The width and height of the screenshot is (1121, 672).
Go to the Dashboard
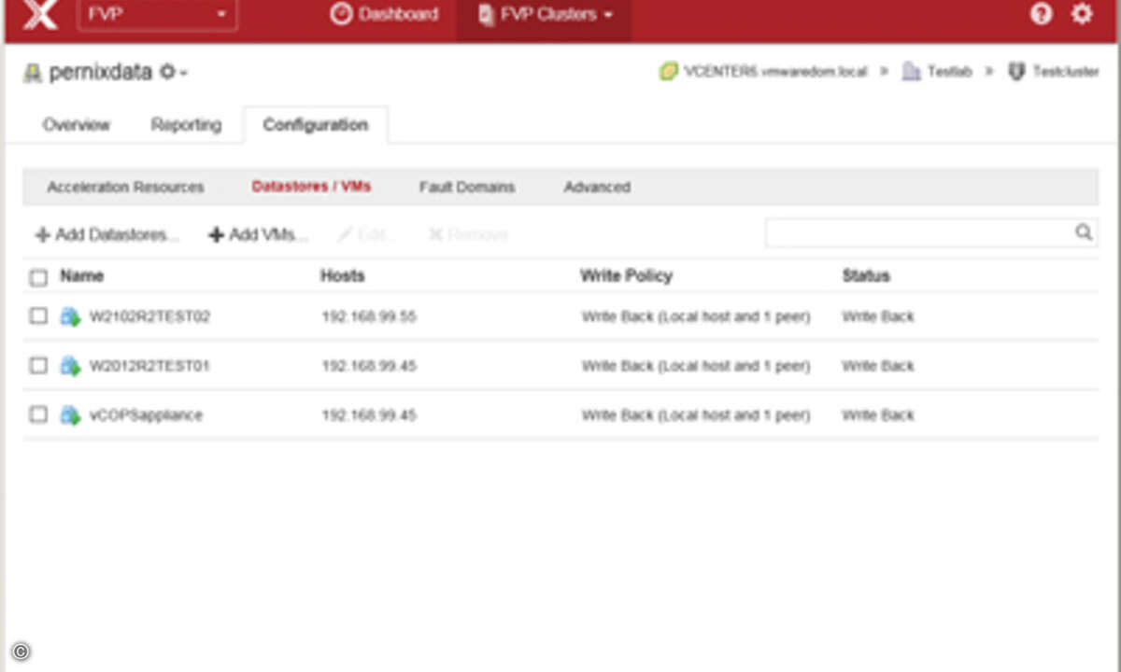(384, 15)
